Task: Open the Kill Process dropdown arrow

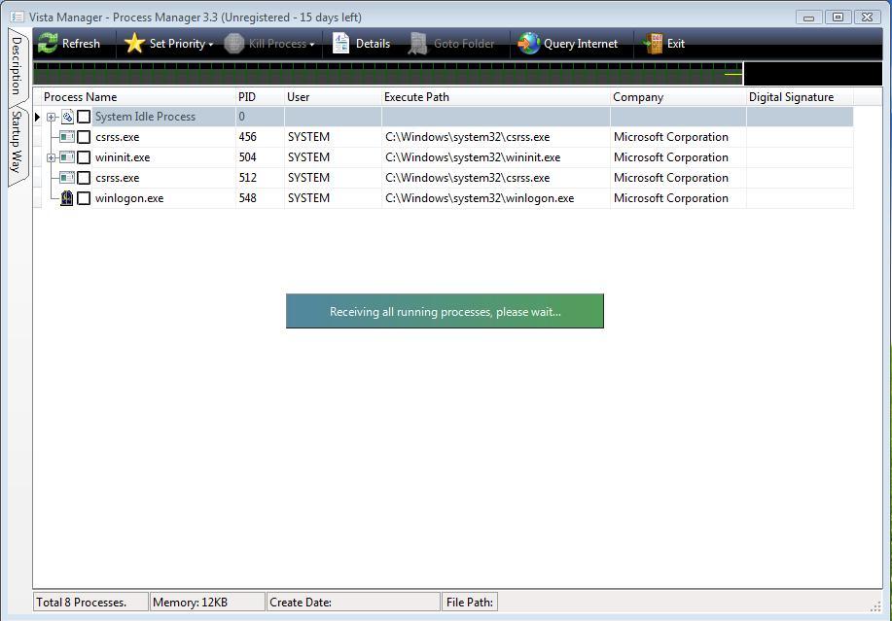Action: click(312, 43)
